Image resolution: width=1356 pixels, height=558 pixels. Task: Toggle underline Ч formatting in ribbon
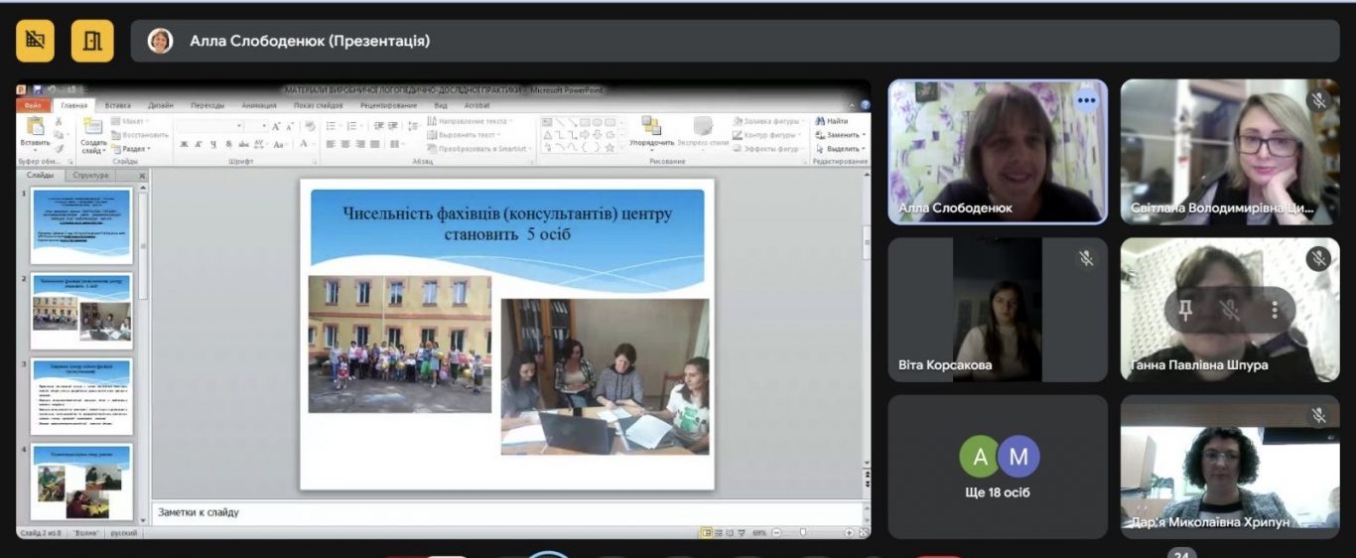point(213,145)
